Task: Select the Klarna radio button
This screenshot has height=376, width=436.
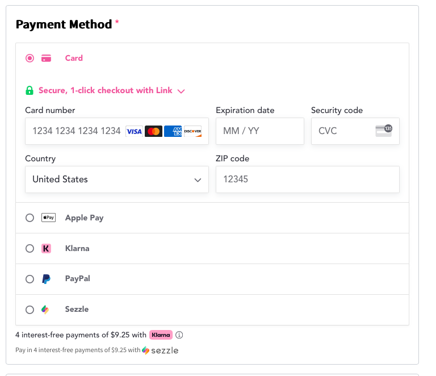Action: pyautogui.click(x=30, y=248)
